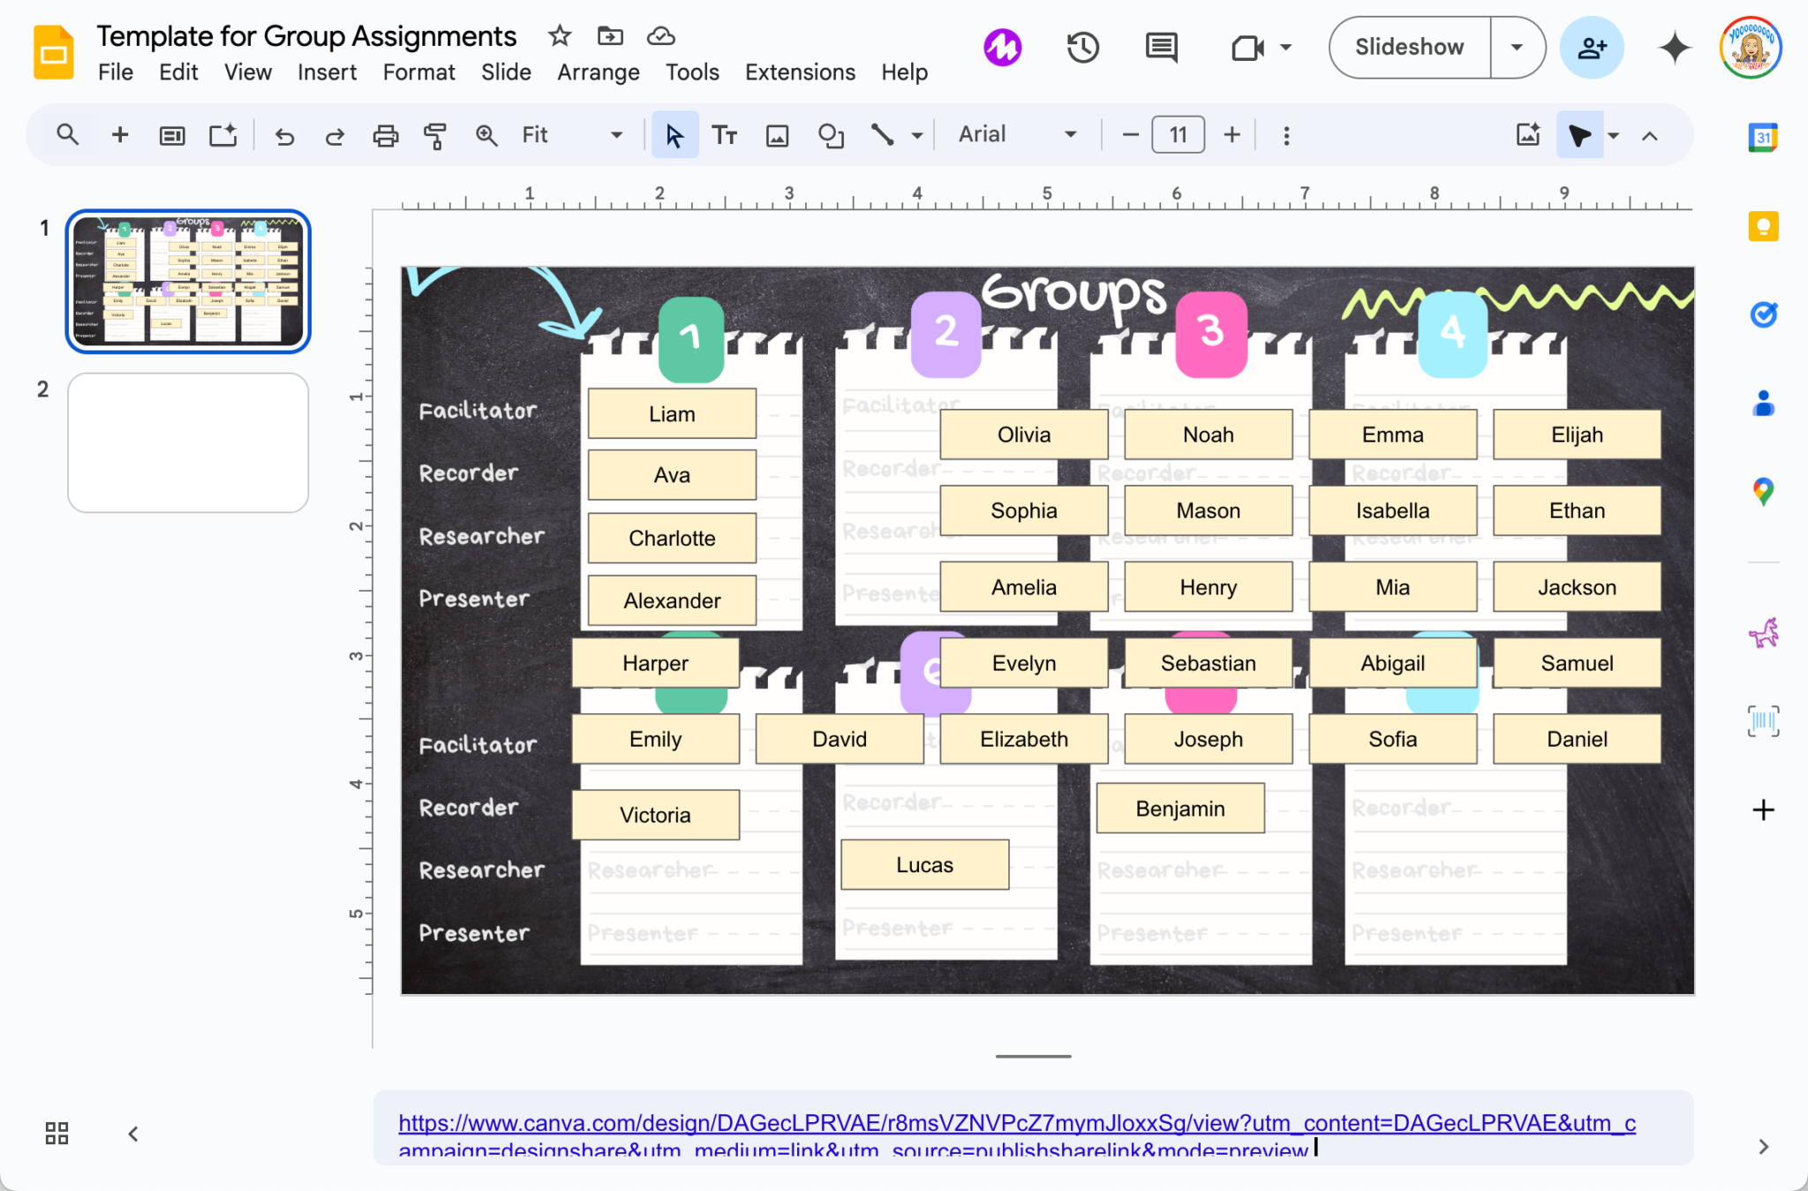Toggle the Select arrow cursor tool
This screenshot has width=1808, height=1191.
click(x=674, y=135)
